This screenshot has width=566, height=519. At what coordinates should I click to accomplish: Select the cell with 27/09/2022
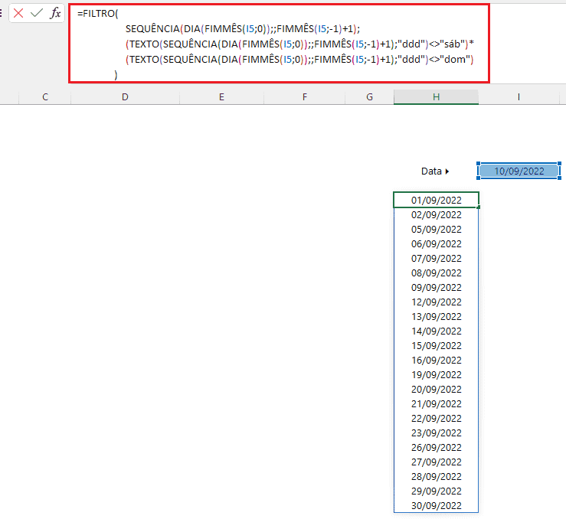point(436,462)
